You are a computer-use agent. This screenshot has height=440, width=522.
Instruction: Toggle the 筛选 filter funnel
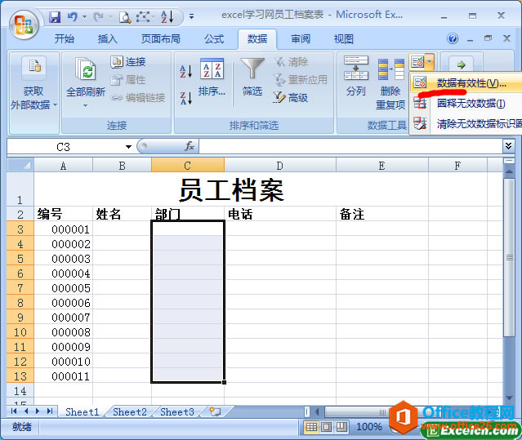coord(252,78)
